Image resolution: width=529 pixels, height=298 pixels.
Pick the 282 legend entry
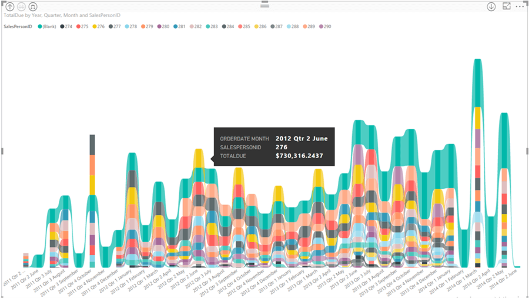point(196,26)
